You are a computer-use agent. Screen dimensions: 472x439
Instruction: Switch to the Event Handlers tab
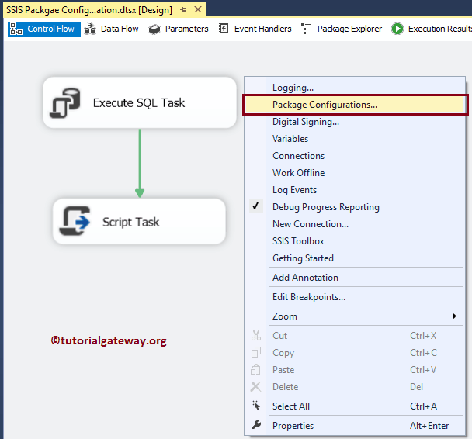coord(255,29)
